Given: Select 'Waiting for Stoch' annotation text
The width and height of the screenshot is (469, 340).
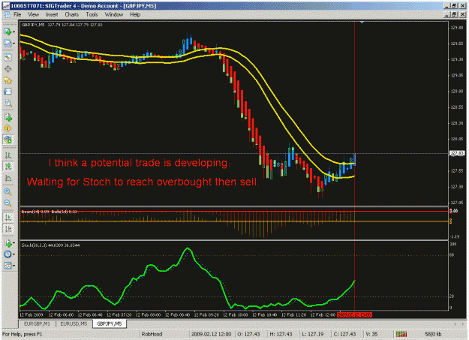Looking at the screenshot, I should tap(143, 182).
